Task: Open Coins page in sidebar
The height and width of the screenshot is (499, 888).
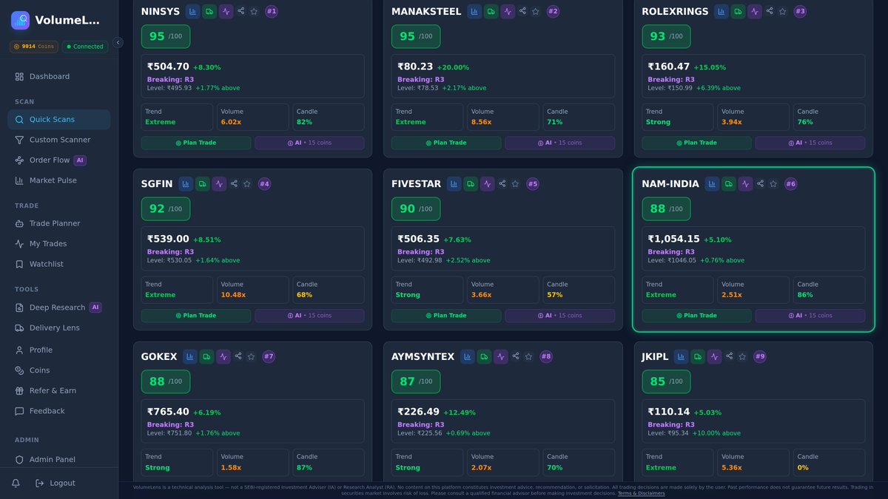Action: (59, 370)
